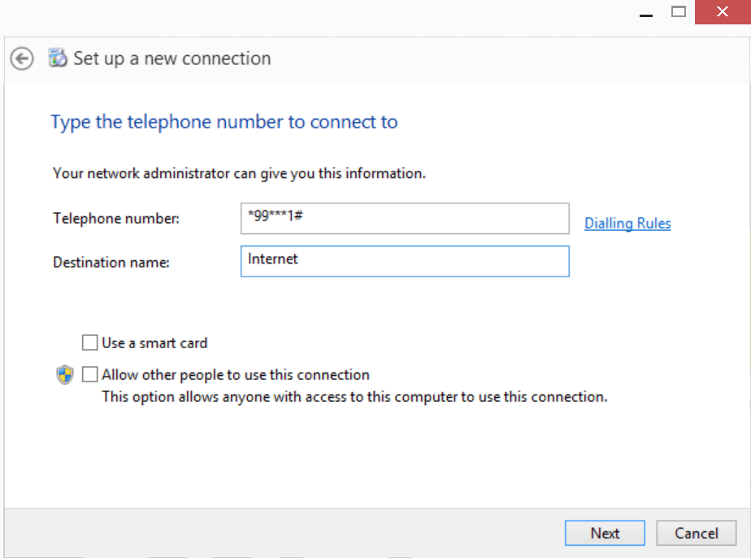
Task: Click the UAC shield icon beside sharing option
Action: 65,374
